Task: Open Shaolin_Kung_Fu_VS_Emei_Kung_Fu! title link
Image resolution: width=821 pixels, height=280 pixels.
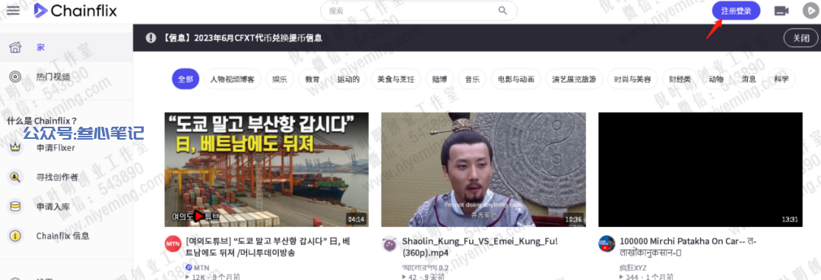Action: coord(480,247)
